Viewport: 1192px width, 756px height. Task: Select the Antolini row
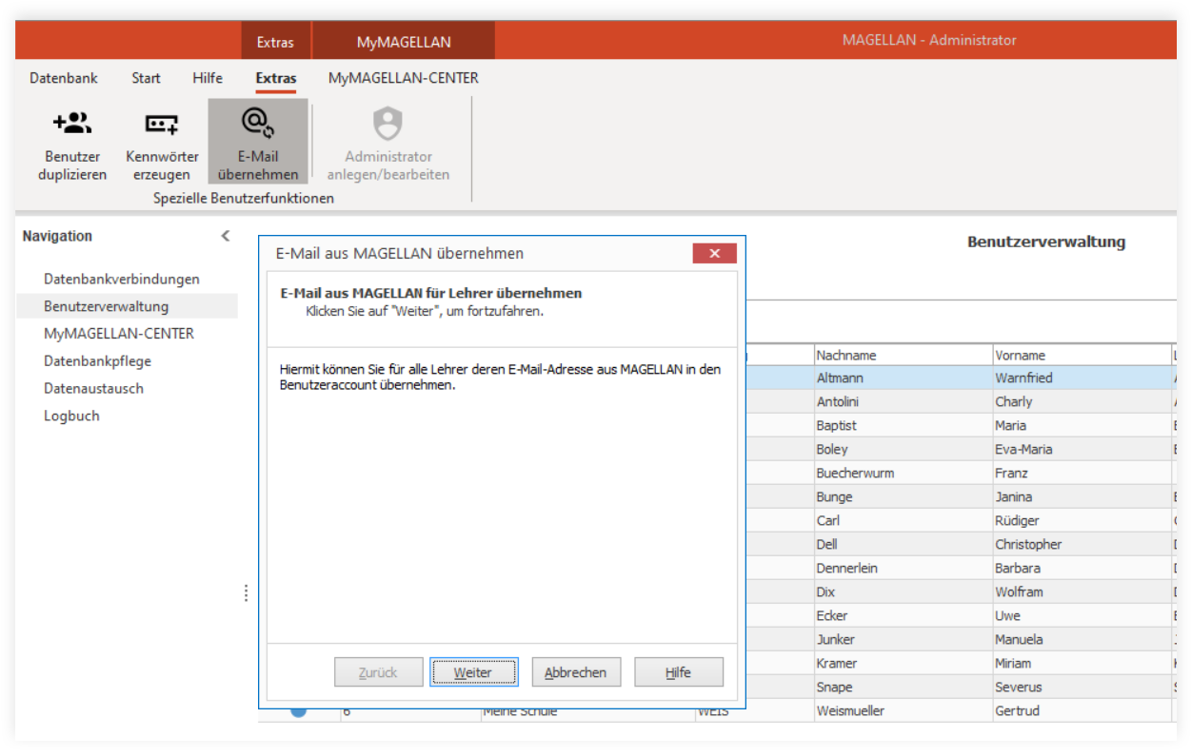(x=961, y=401)
